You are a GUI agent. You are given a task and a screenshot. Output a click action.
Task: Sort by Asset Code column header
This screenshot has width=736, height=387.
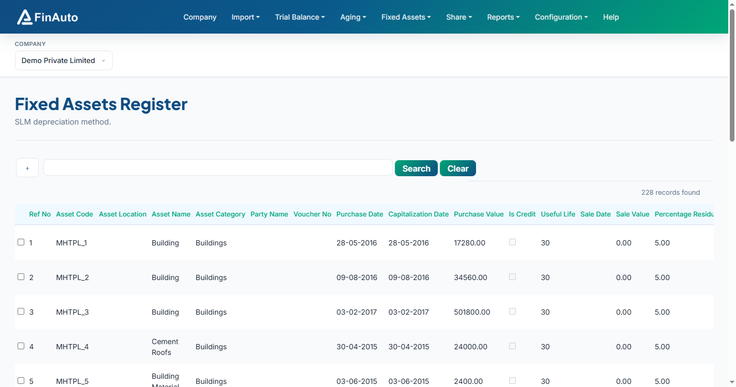74,214
